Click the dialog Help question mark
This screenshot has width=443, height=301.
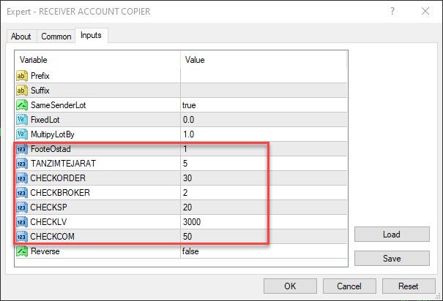click(x=392, y=11)
